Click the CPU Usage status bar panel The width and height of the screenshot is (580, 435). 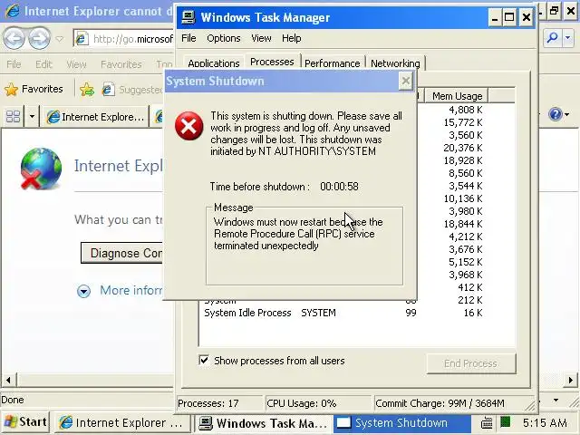pyautogui.click(x=318, y=403)
